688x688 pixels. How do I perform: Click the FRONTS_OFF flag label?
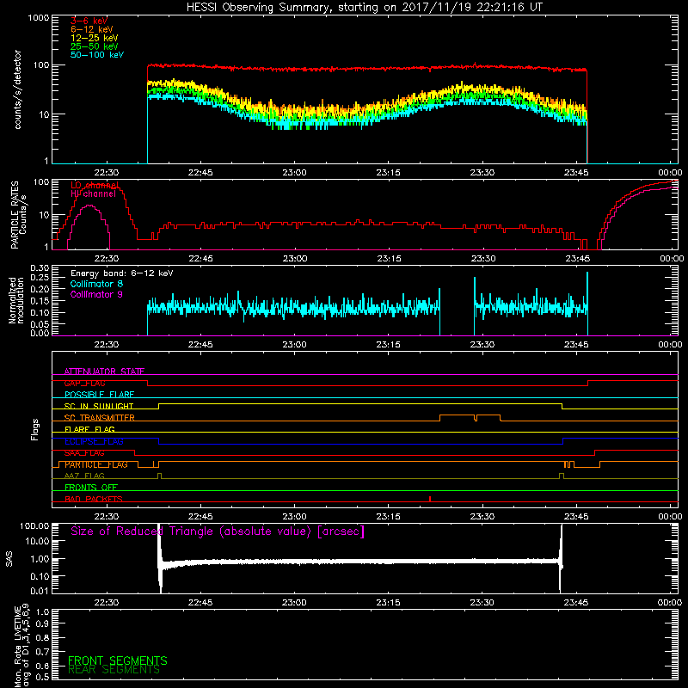tap(91, 488)
